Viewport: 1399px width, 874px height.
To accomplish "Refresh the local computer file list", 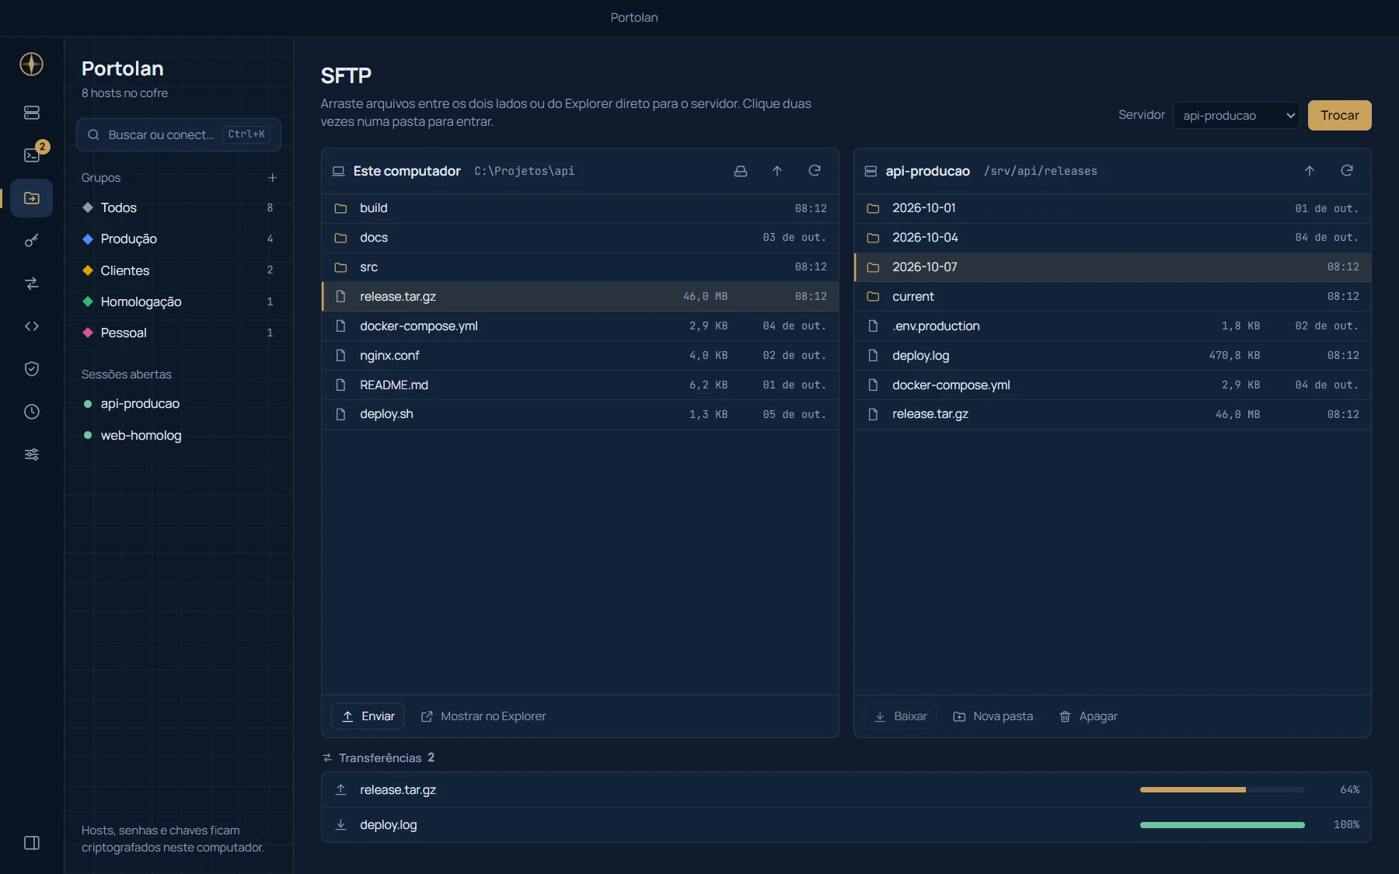I will coord(815,171).
